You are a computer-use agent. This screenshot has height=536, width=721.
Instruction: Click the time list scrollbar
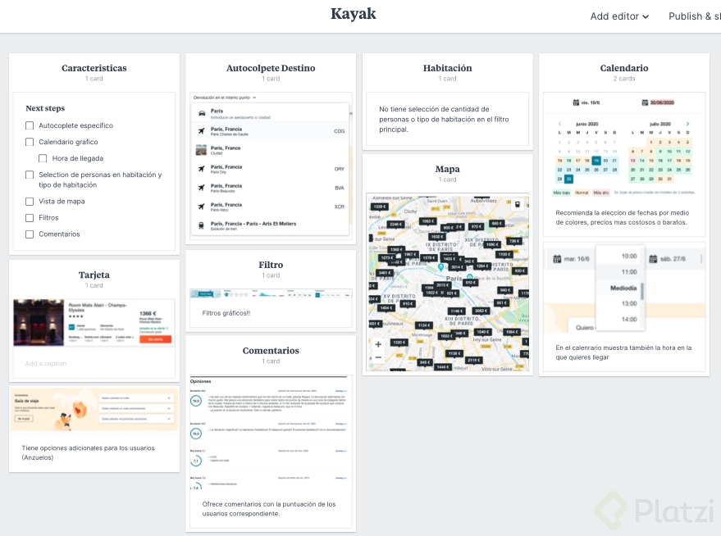tap(642, 291)
